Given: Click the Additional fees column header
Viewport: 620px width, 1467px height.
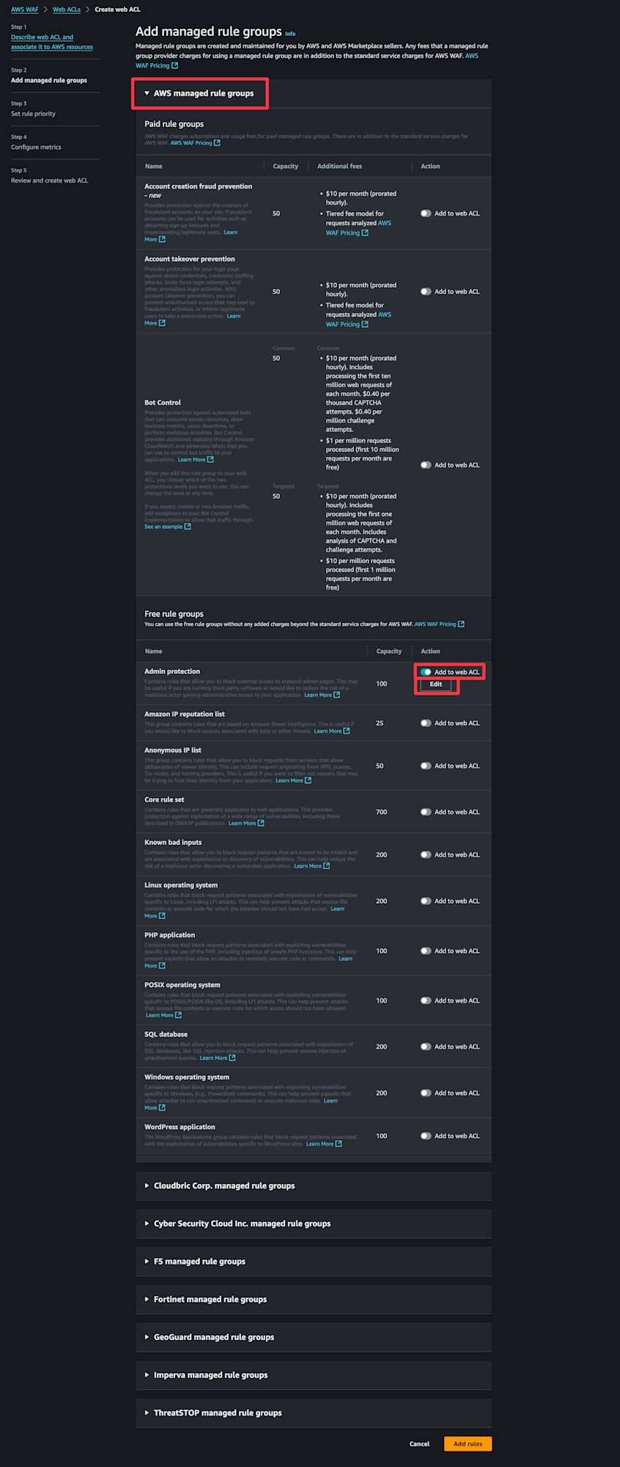Looking at the screenshot, I should click(x=339, y=167).
